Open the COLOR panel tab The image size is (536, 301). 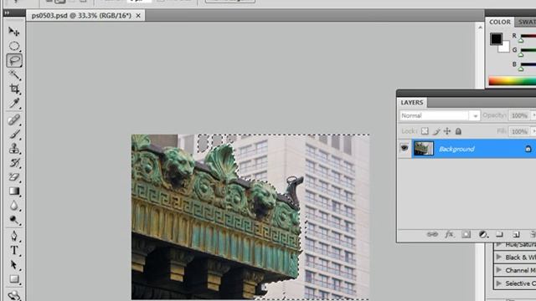(x=499, y=22)
